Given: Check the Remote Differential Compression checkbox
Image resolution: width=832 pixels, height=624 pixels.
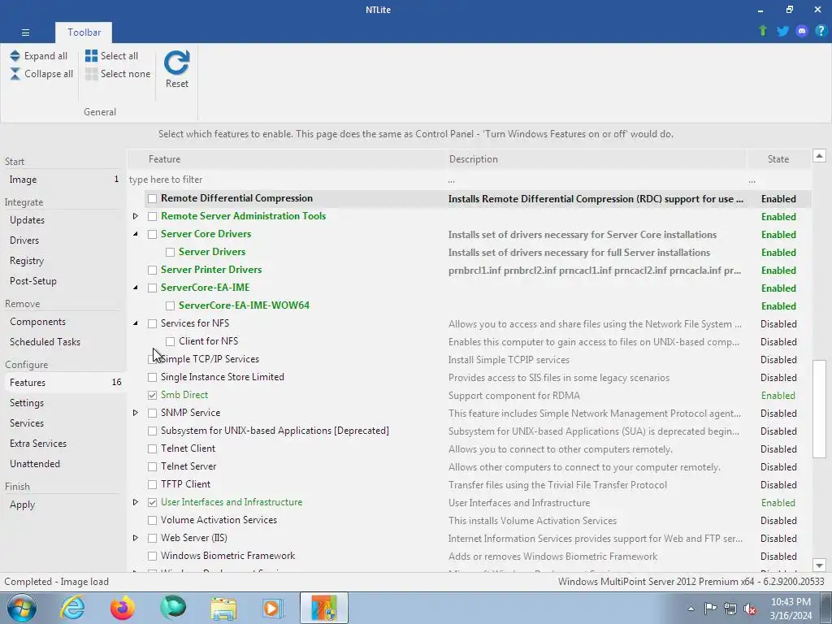Looking at the screenshot, I should pyautogui.click(x=152, y=198).
